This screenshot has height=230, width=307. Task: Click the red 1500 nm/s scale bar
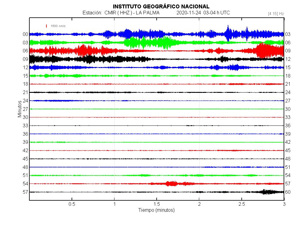pyautogui.click(x=46, y=26)
